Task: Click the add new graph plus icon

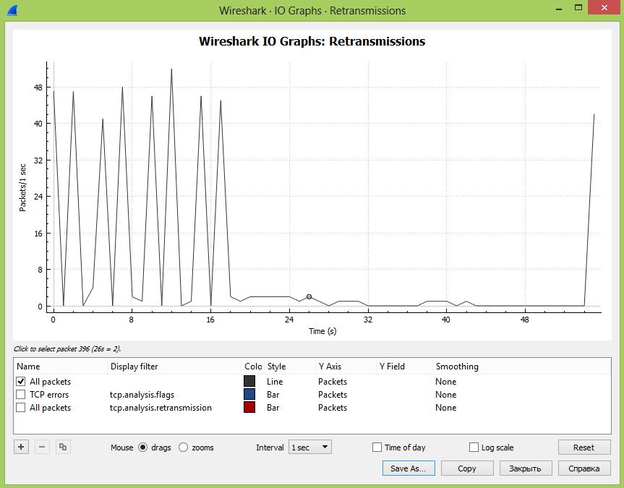Action: coord(21,447)
